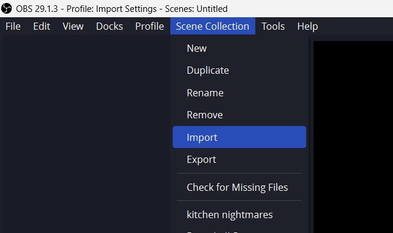393x233 pixels.
Task: Choose Export in the Scene Collection menu
Action: tap(239, 159)
